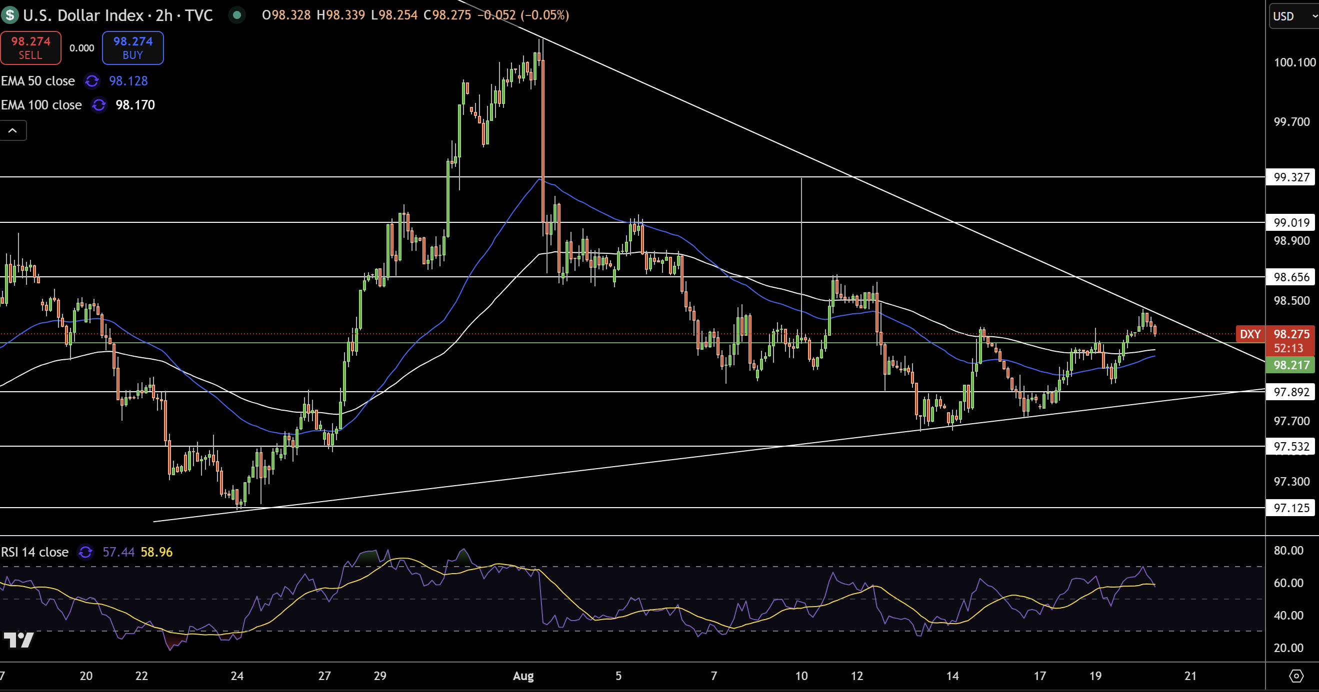Click the 98.656 price level label
This screenshot has height=692, width=1319.
click(1291, 277)
